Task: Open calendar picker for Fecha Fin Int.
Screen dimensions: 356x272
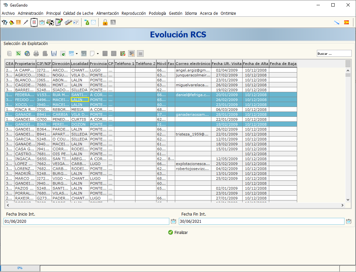Action: coord(349,221)
